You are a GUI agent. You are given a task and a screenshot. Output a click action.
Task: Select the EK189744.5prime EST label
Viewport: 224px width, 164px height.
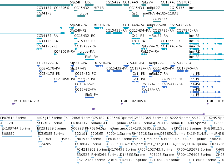tap(16, 128)
